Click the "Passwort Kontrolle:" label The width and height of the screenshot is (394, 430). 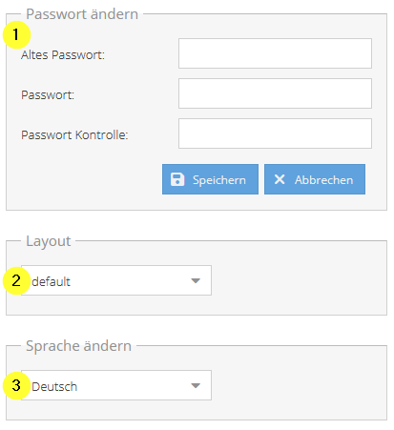74,135
